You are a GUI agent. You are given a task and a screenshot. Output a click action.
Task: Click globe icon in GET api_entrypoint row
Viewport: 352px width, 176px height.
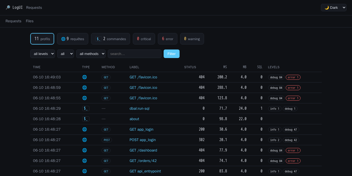(x=84, y=171)
